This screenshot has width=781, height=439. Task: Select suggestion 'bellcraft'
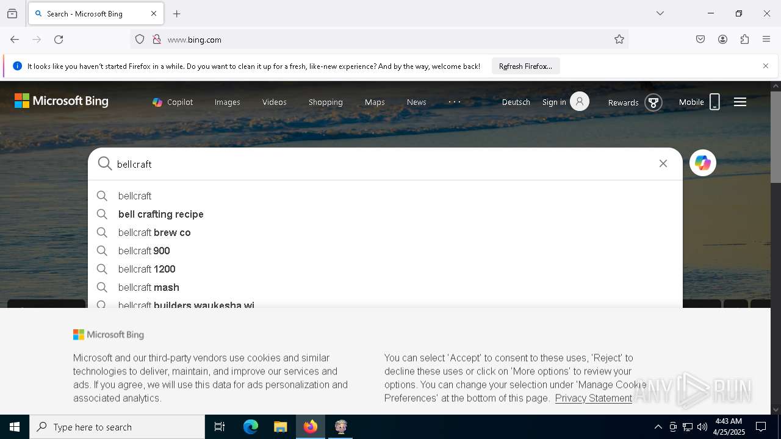point(385,196)
